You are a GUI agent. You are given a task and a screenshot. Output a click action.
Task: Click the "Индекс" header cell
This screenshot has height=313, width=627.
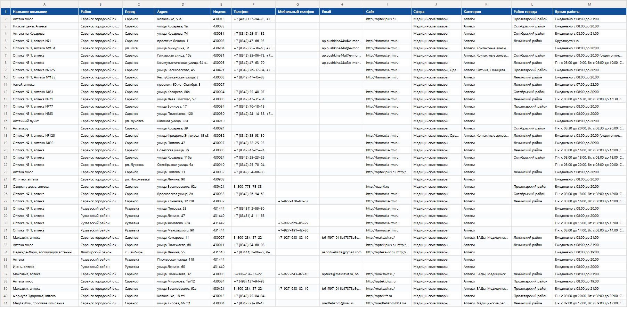point(221,11)
